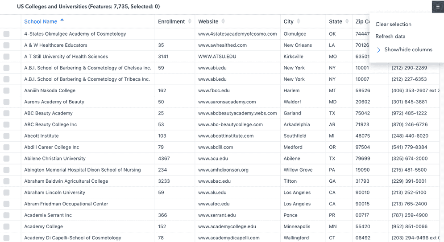Click the Website column sort icon

[x=223, y=21]
